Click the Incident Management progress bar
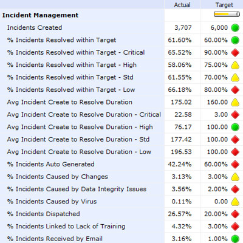243x243 pixels. 227,14
